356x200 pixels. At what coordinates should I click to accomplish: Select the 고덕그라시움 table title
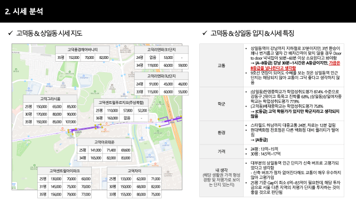tap(50, 99)
